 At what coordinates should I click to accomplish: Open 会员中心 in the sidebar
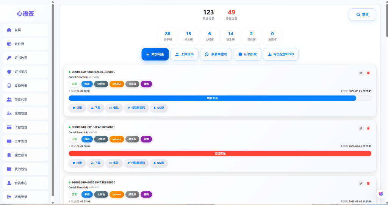[x=25, y=183]
